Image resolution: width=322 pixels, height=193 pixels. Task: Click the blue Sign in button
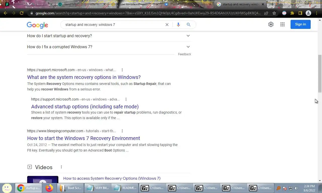coord(300,24)
